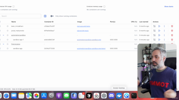This screenshot has height=100, width=179.
Task: Click the status circle for sandbox-app-1
Action: [8, 40]
